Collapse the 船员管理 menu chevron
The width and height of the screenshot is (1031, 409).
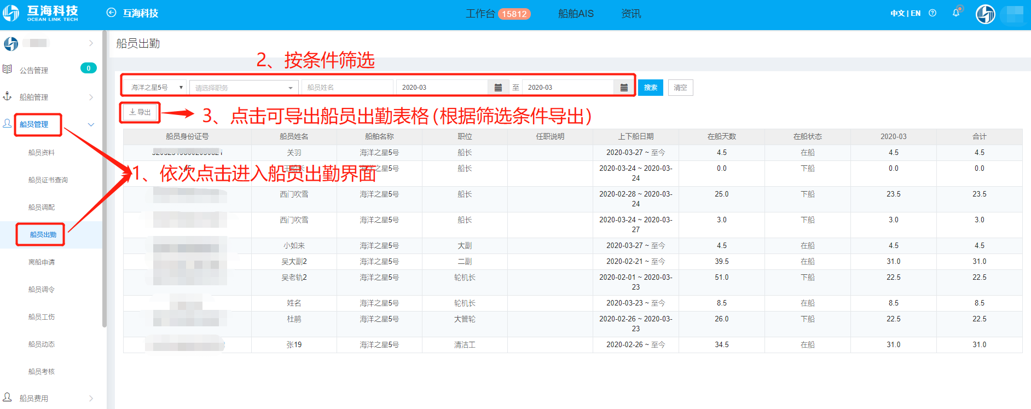point(91,125)
